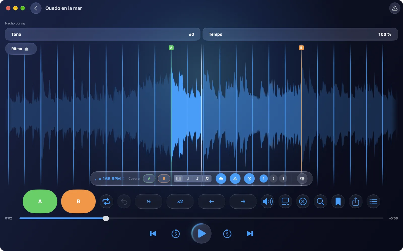Start playback with the play button

pos(201,233)
